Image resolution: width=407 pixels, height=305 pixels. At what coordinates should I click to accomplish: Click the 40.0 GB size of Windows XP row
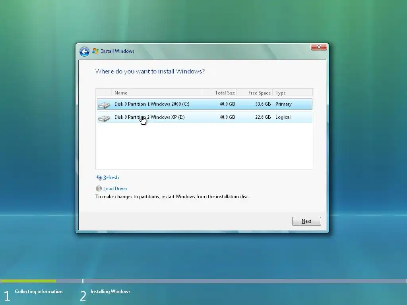click(227, 117)
